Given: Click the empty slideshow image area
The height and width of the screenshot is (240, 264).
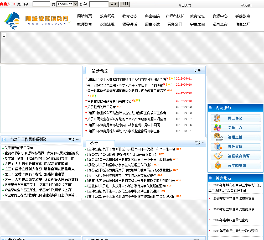Looking at the screenshot, I should click(x=41, y=100).
